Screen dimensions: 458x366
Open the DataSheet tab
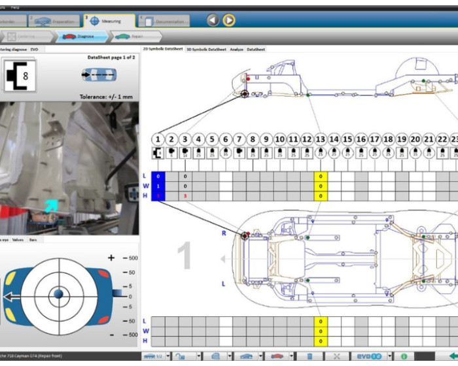(256, 49)
